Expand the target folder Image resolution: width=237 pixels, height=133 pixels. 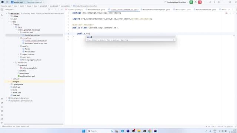9,82
